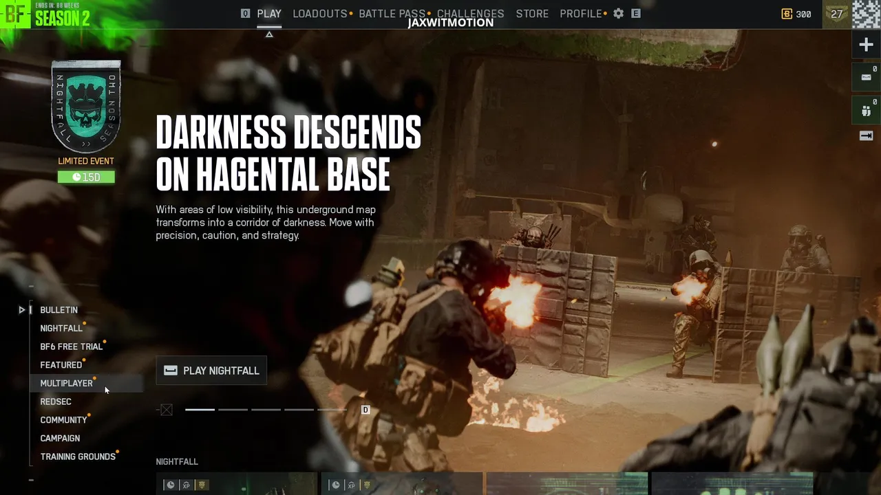Expand the social panel arrow icon
Viewport: 881px width, 495px height.
point(866,136)
